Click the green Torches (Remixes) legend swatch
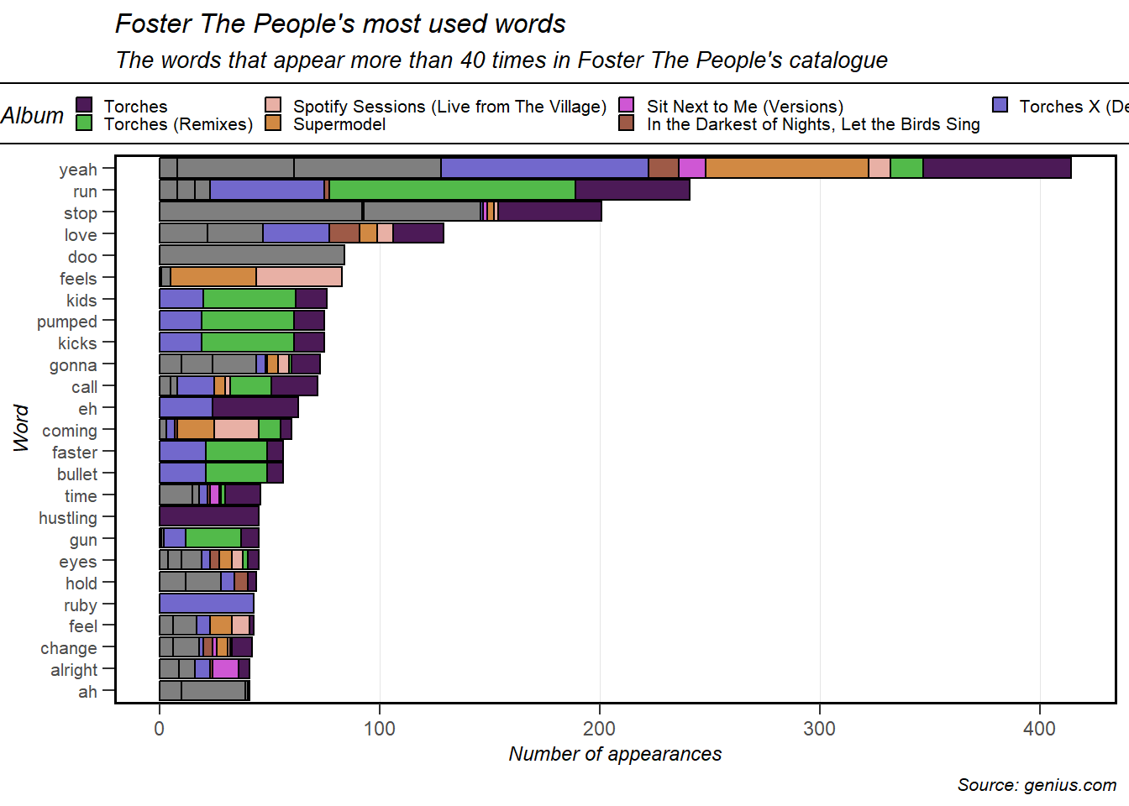The height and width of the screenshot is (806, 1129). tap(84, 123)
